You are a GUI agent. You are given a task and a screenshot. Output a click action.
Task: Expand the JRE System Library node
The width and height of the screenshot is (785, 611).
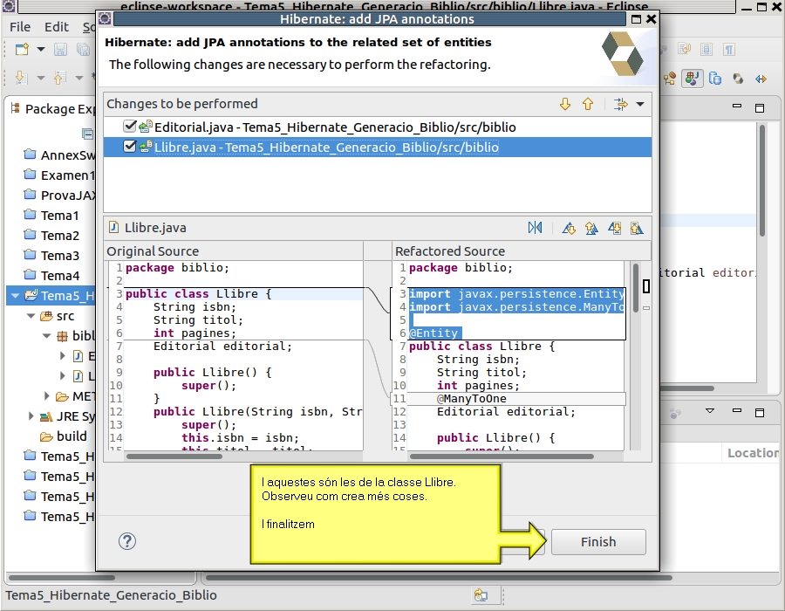click(x=31, y=416)
